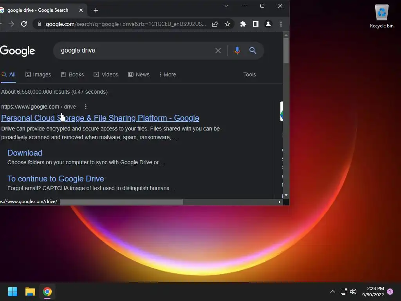
Task: Click scrollbar down arrow
Action: point(286,195)
